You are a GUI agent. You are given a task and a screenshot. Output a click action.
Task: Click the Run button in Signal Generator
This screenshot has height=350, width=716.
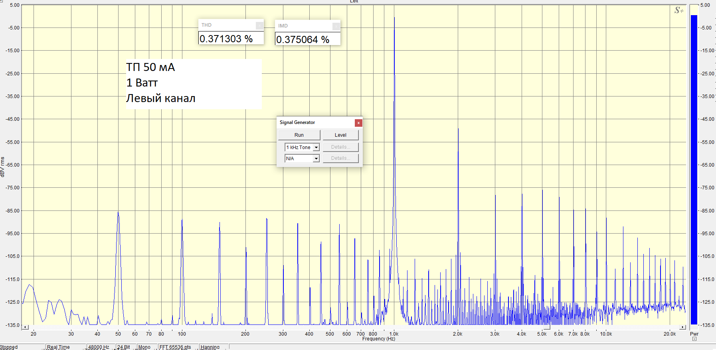click(x=299, y=135)
